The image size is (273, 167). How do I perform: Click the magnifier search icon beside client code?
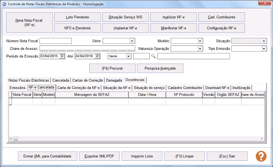(153, 56)
